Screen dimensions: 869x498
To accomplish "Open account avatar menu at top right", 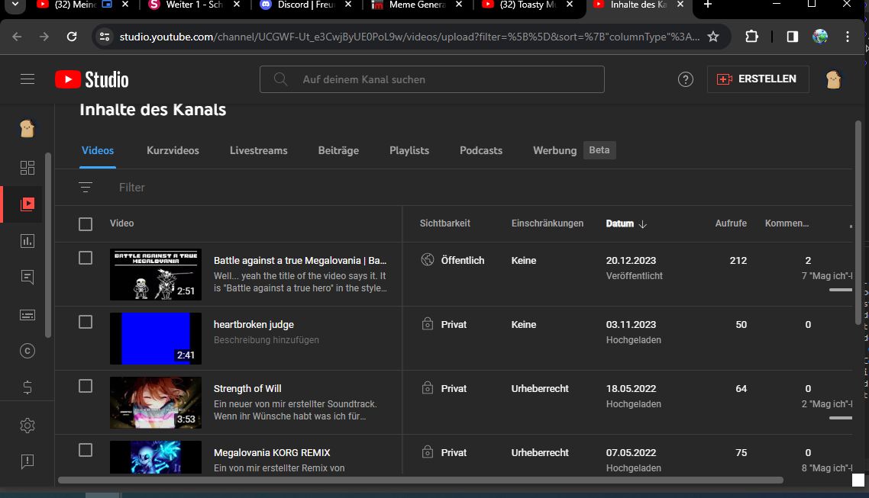I will 834,79.
